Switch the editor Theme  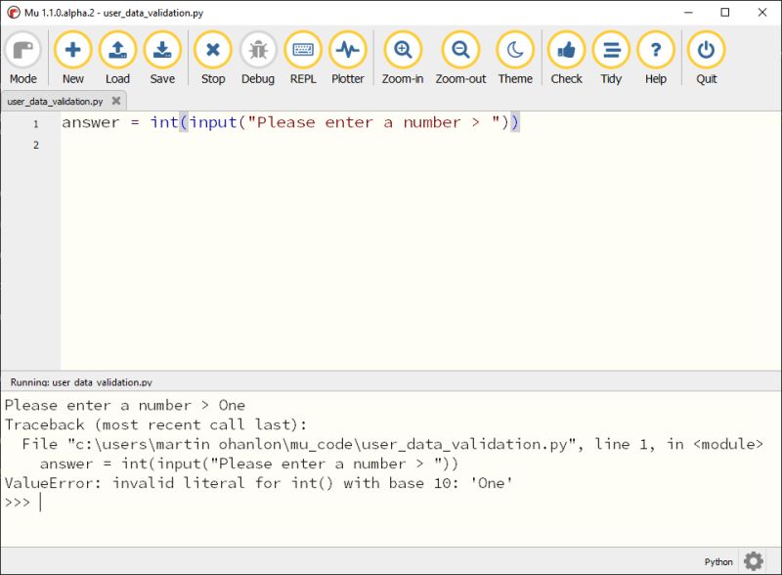tap(515, 54)
